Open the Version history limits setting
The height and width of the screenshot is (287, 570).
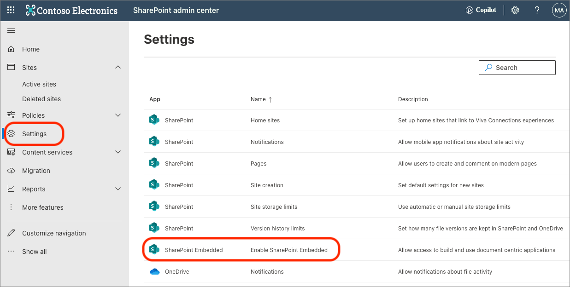278,228
